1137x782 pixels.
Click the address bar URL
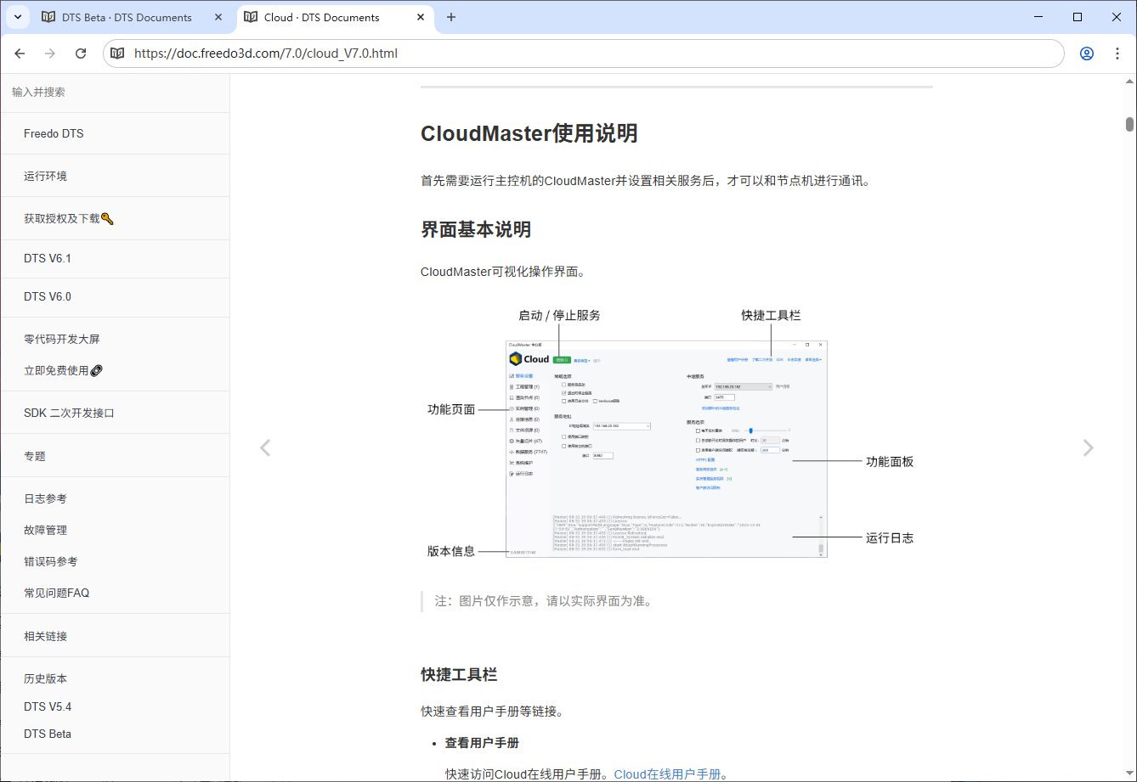266,53
